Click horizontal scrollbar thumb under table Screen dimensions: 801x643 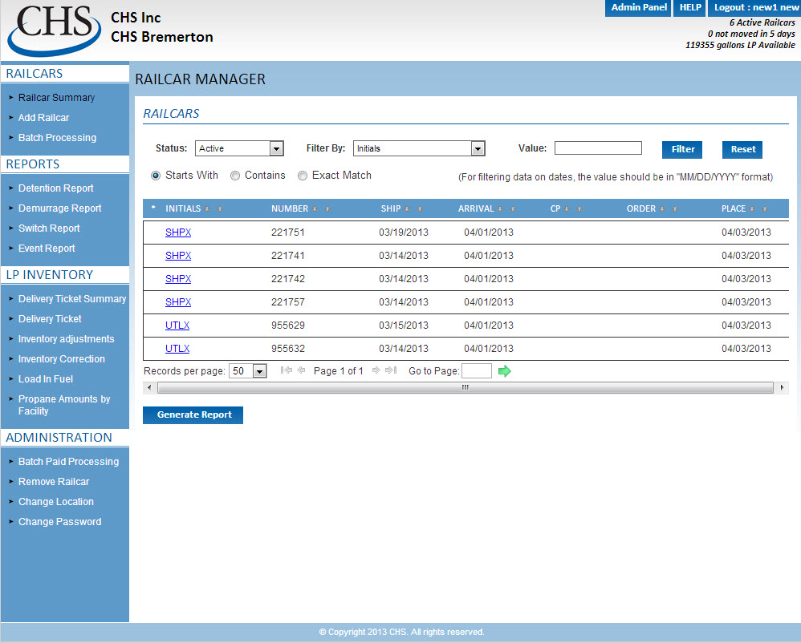point(466,388)
